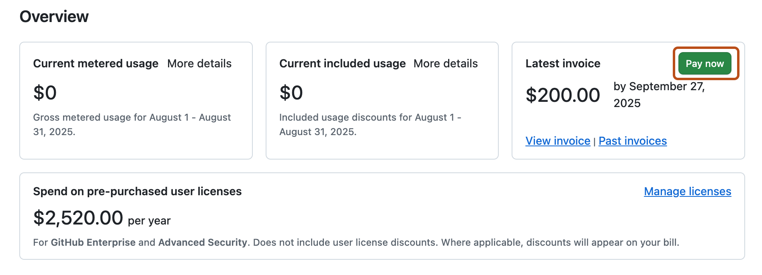This screenshot has height=275, width=762.
Task: Click the Pay now button
Action: [x=705, y=63]
